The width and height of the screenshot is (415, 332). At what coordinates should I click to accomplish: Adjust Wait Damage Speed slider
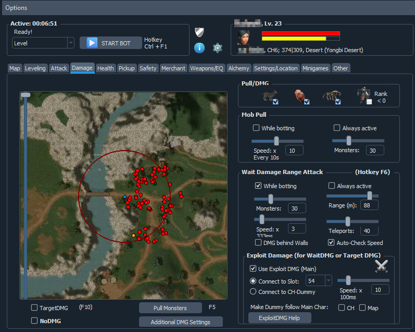point(262,219)
